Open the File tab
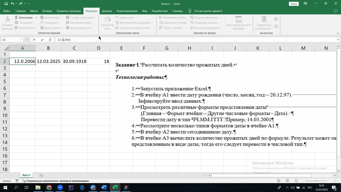 pos(7,11)
